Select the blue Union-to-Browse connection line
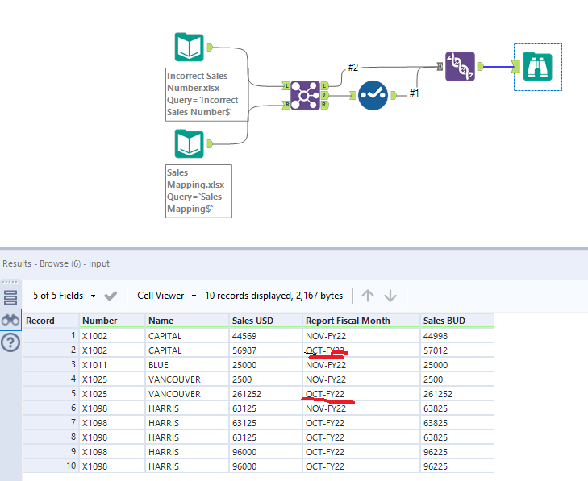 pyautogui.click(x=498, y=67)
